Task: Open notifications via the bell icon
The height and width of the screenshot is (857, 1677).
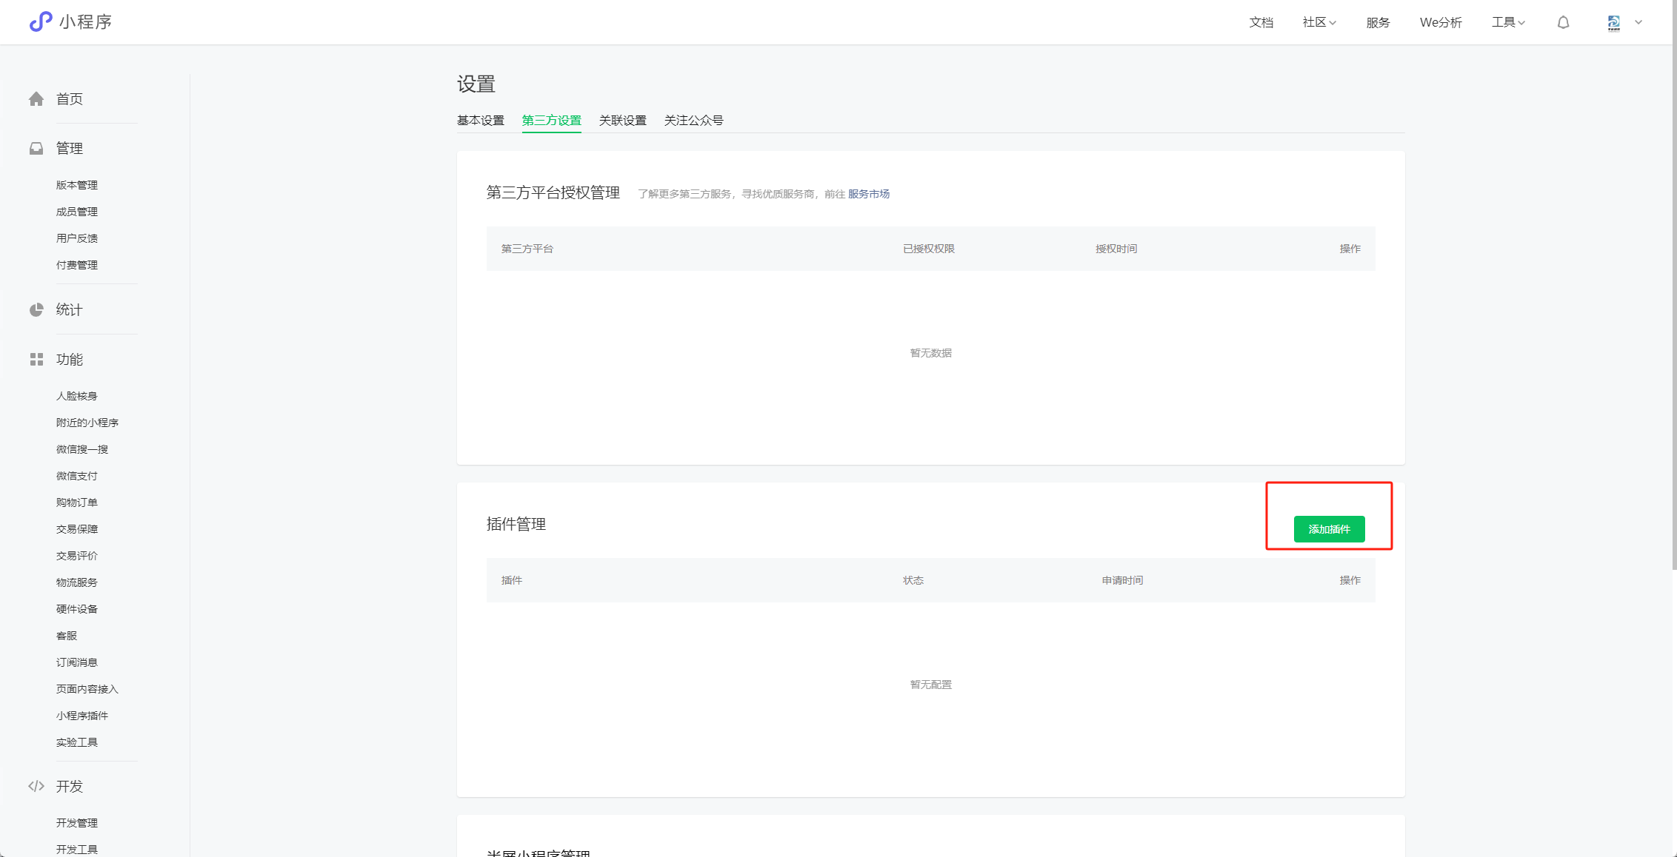Action: coord(1563,22)
